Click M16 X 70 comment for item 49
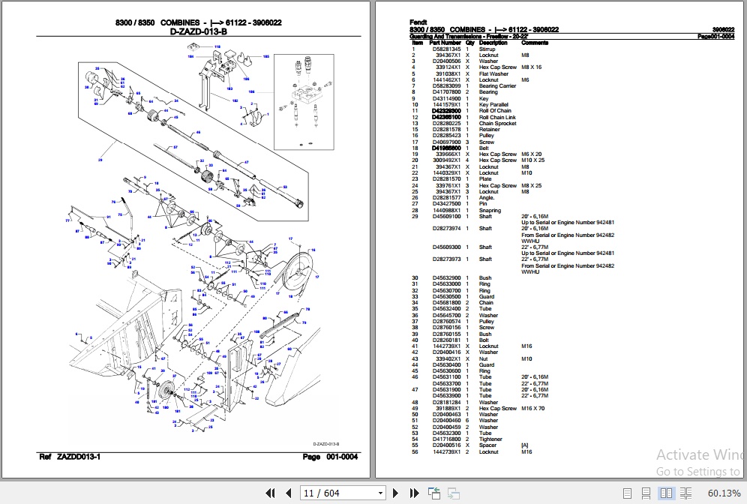This screenshot has width=747, height=504. (x=532, y=409)
